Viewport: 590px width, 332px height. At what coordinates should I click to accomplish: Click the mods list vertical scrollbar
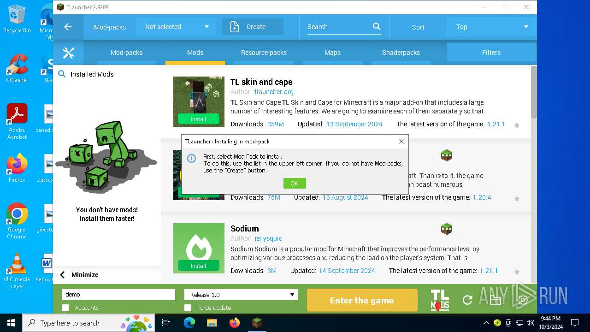(534, 92)
